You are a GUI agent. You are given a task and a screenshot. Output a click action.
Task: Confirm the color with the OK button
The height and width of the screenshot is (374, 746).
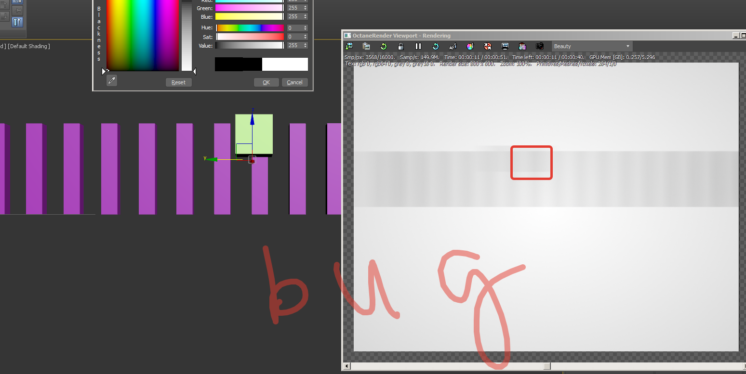266,82
